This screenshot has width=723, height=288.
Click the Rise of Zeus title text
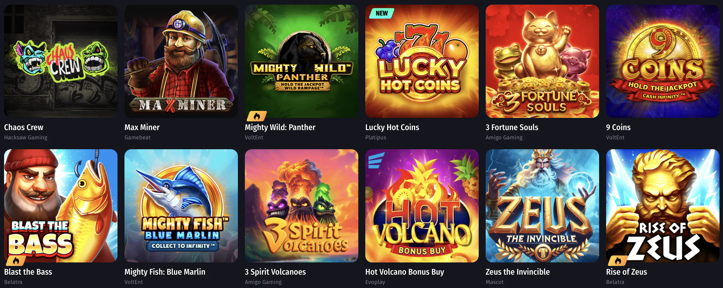(626, 272)
